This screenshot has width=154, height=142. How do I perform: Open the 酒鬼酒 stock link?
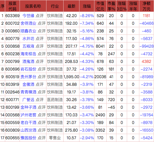(x=28, y=61)
